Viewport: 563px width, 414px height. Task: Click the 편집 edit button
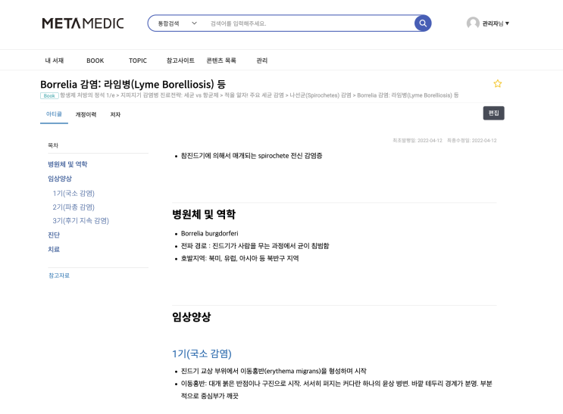coord(493,113)
